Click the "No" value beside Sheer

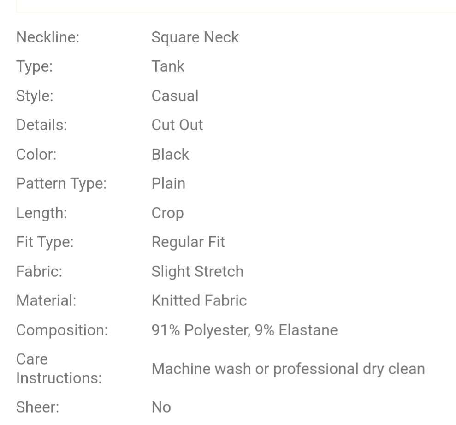(161, 407)
